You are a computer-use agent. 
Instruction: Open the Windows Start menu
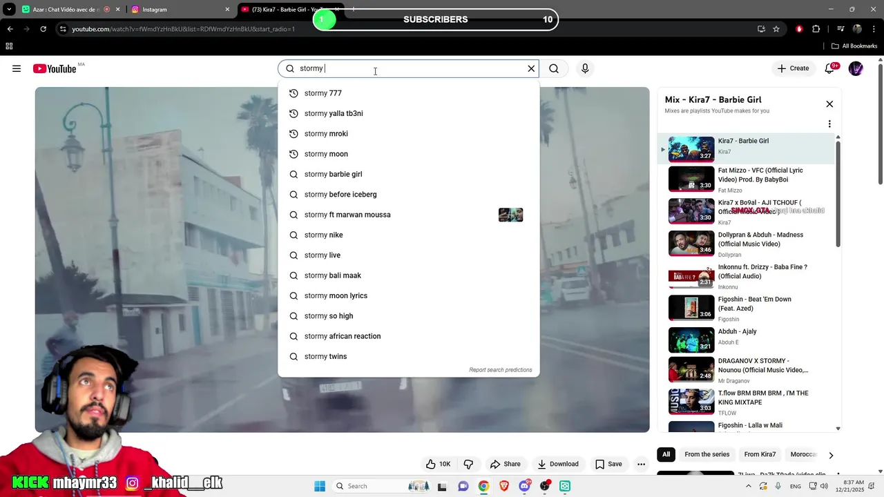(320, 486)
